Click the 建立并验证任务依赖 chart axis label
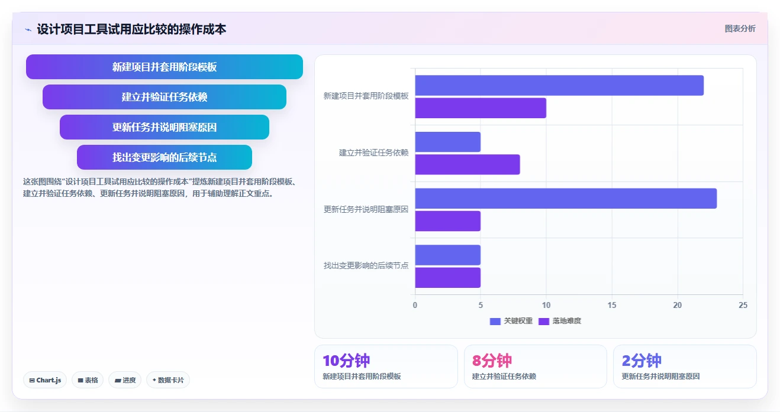The height and width of the screenshot is (412, 780). [x=373, y=153]
